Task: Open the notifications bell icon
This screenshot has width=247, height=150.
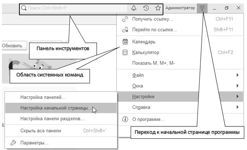Action: 134,8
